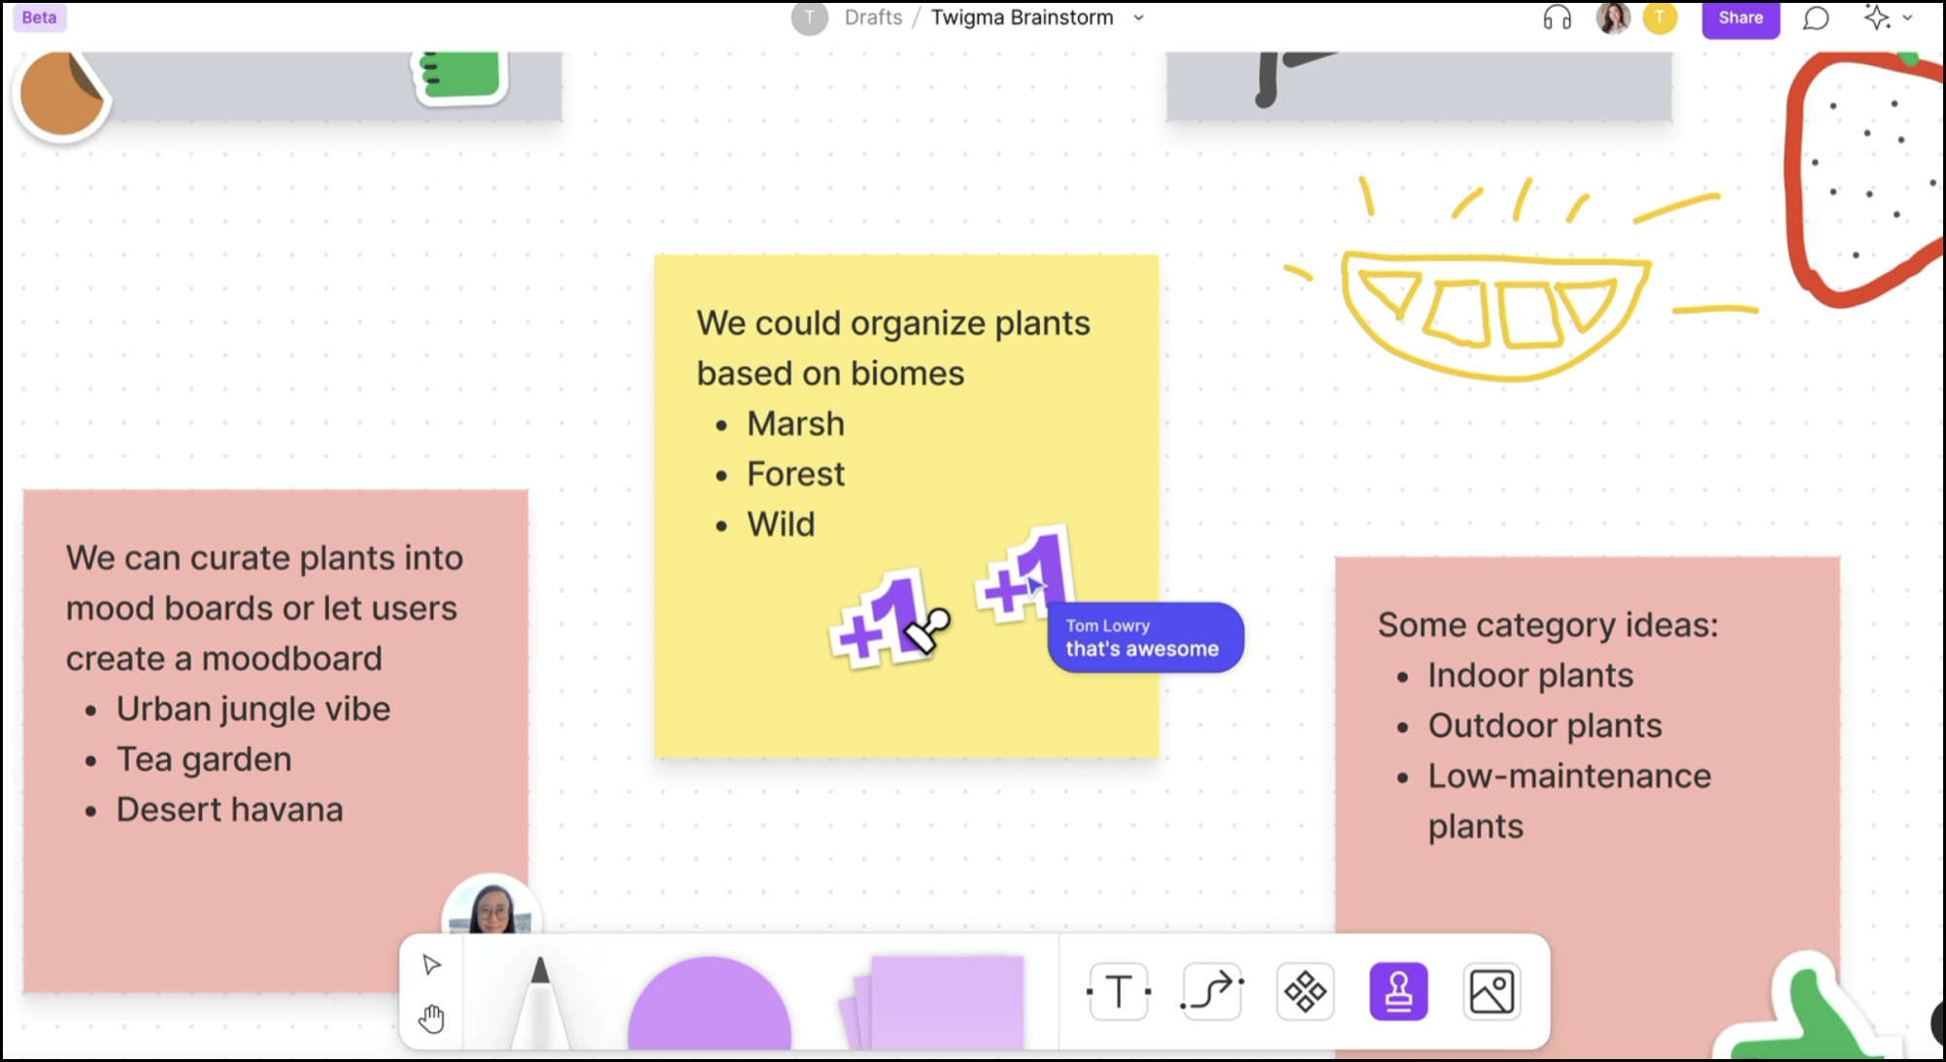
Task: Click the +1 stamp near Tom Lowry
Action: point(1023,575)
